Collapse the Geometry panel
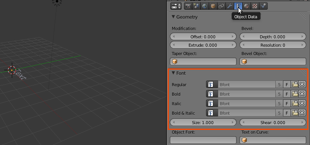 173,17
